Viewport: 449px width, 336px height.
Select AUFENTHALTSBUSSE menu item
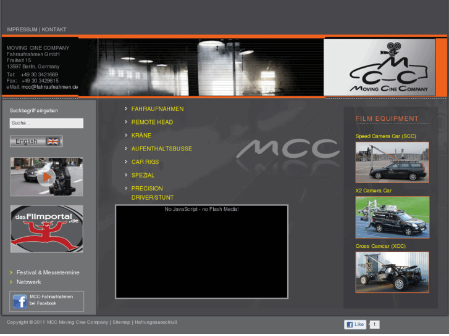click(x=161, y=149)
